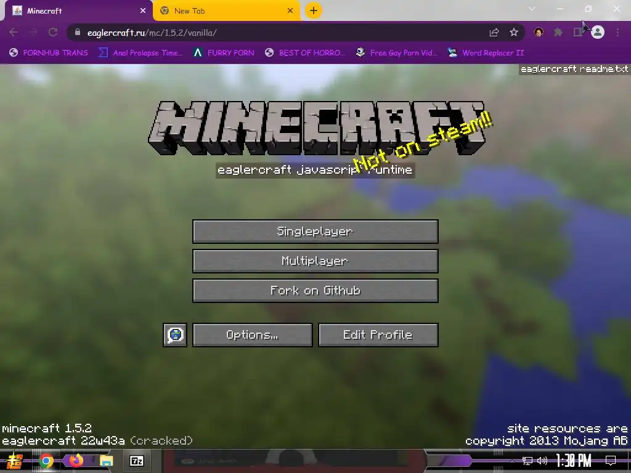
Task: Close the New Tab tab
Action: [290, 11]
